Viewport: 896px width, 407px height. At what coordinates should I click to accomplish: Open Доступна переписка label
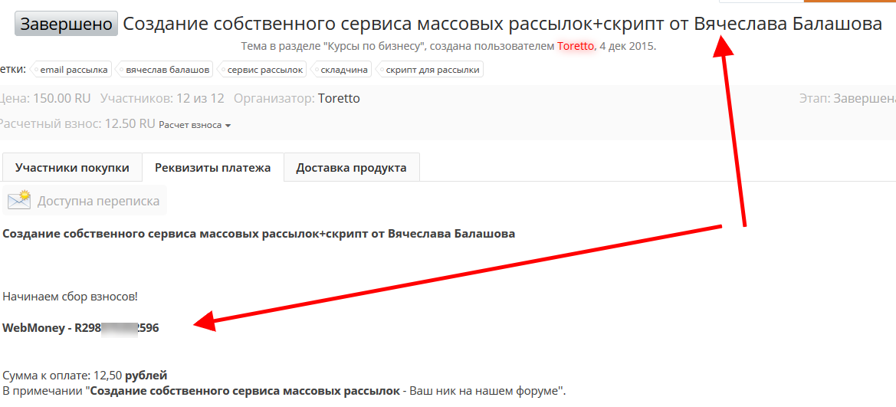[98, 202]
